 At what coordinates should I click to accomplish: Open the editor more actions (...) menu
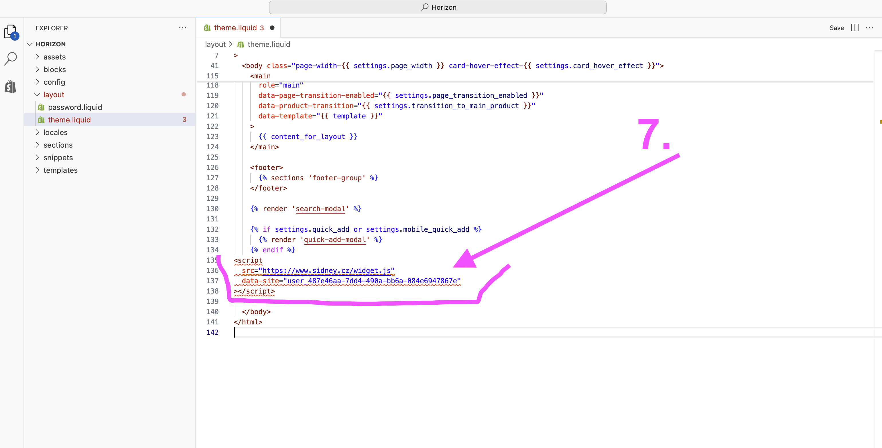870,28
